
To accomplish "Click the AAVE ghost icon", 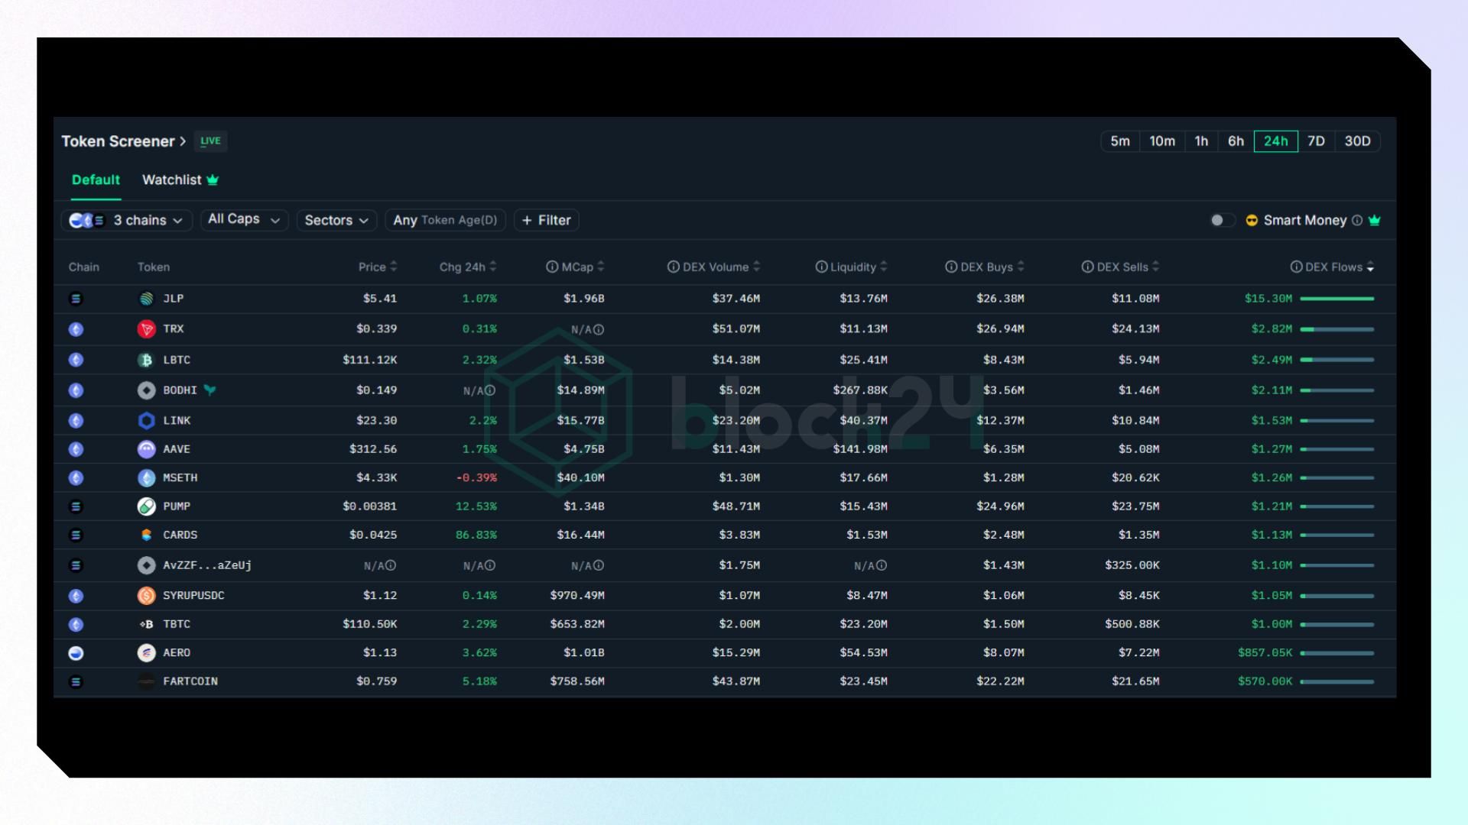I will [x=146, y=449].
